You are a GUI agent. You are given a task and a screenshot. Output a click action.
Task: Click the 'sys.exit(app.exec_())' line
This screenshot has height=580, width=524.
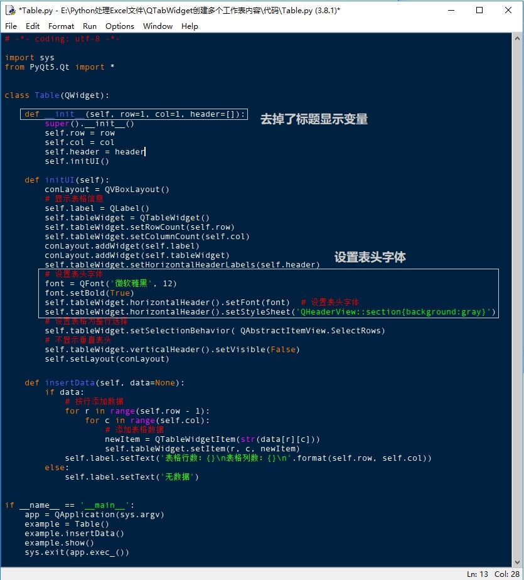(77, 552)
